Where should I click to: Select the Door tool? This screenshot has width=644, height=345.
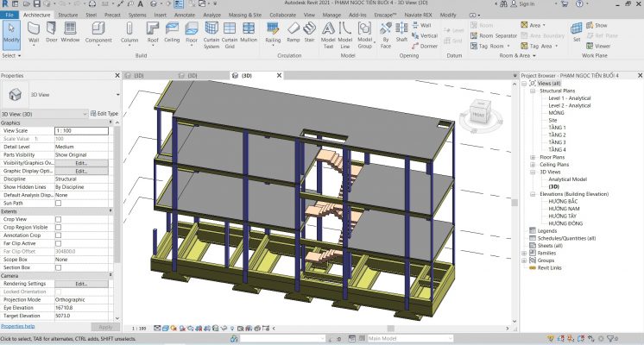point(53,34)
